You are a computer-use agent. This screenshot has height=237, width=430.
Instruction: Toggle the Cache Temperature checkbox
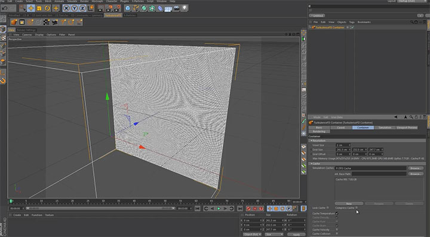point(337,213)
